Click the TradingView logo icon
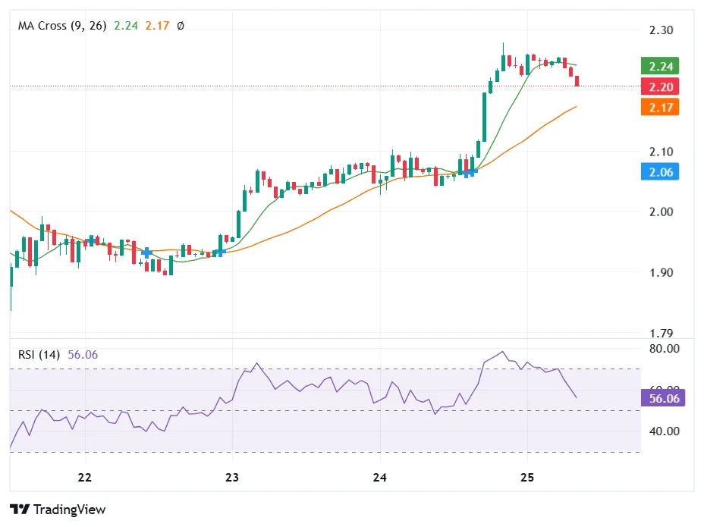The width and height of the screenshot is (704, 527). tap(20, 510)
